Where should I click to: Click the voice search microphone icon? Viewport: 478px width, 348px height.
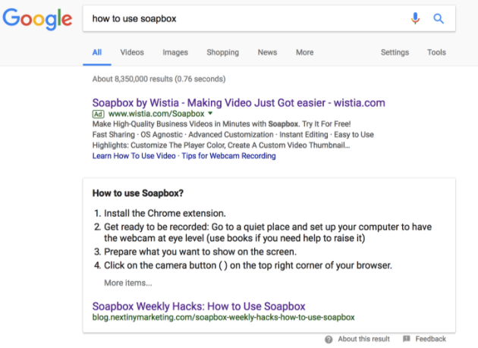pyautogui.click(x=415, y=18)
